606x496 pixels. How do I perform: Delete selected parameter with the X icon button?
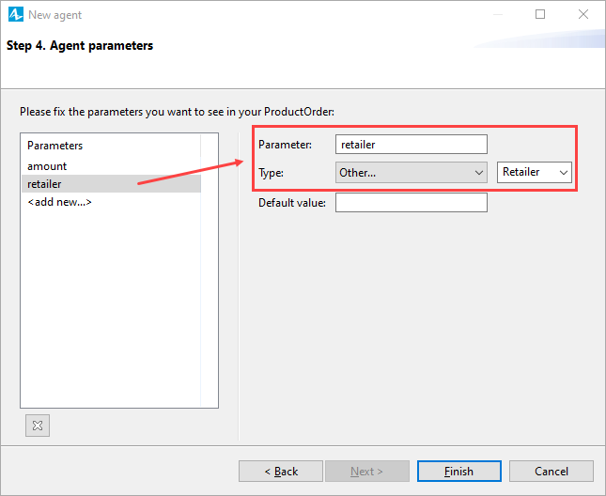[38, 426]
